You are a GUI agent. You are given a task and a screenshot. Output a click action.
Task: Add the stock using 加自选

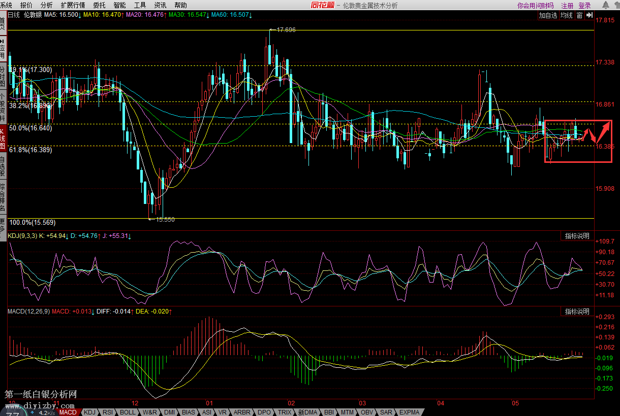click(548, 15)
